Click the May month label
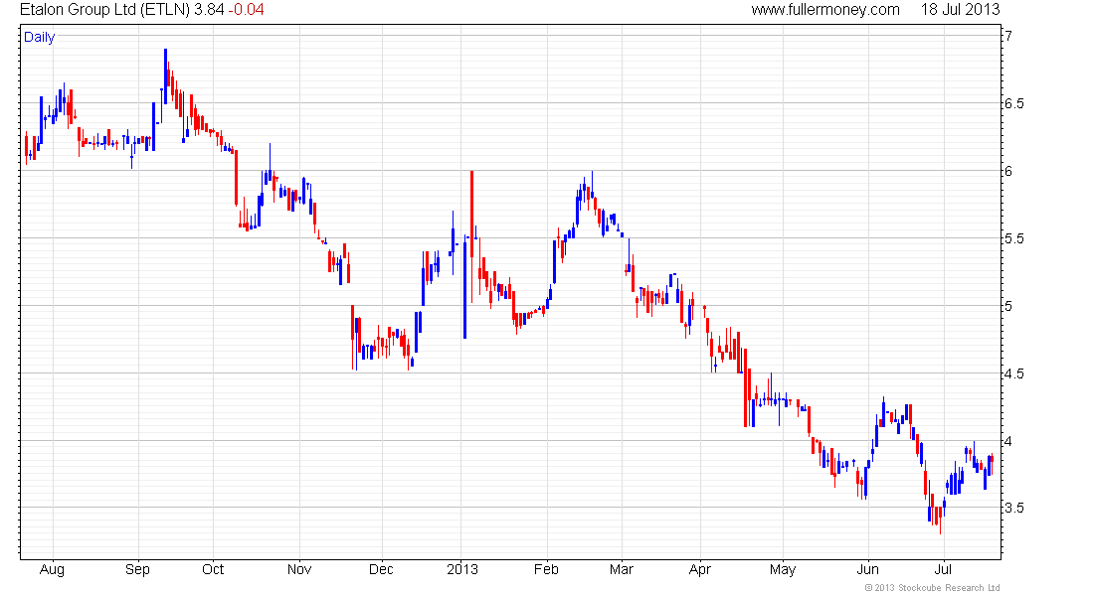The height and width of the screenshot is (596, 1094). click(783, 569)
